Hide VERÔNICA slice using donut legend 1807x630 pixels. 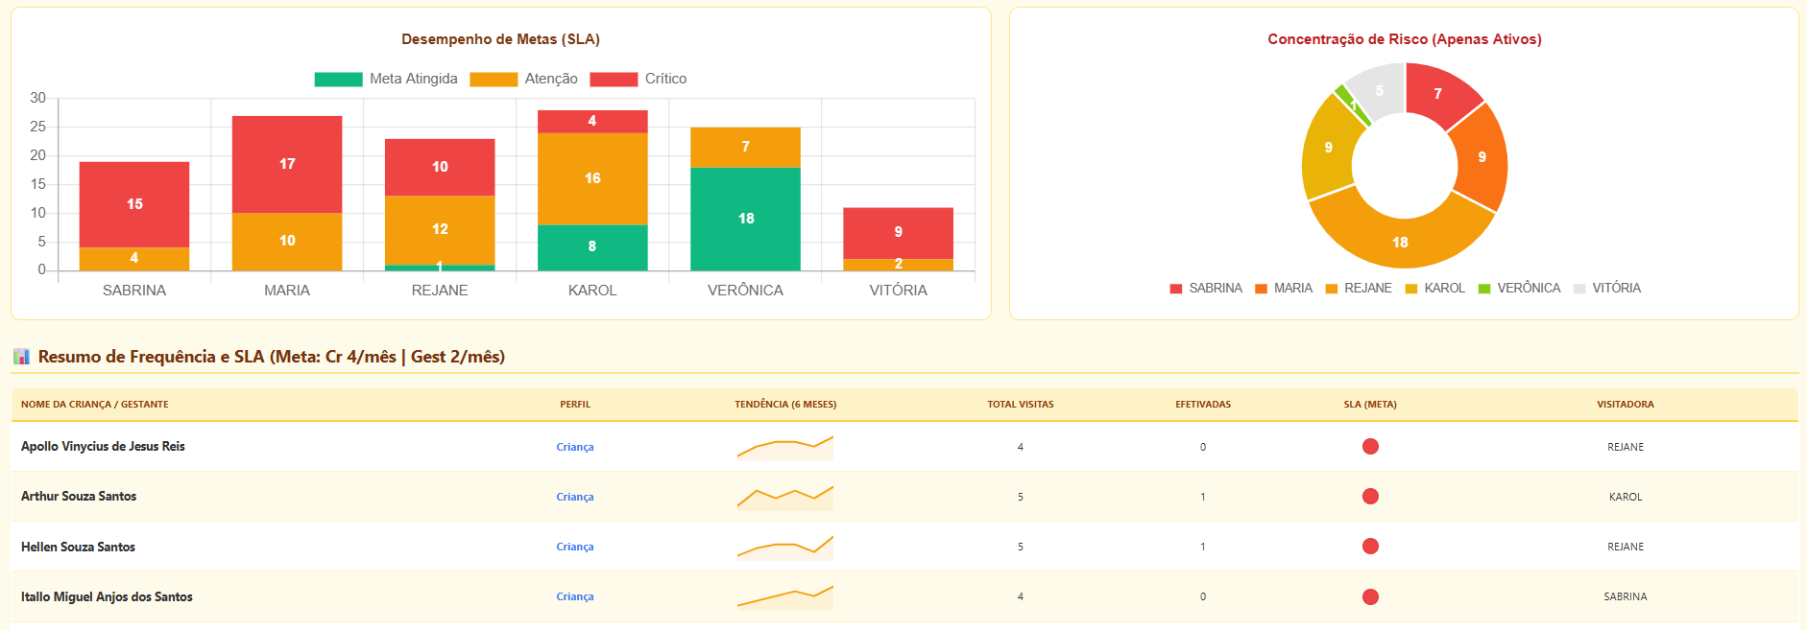click(1519, 289)
